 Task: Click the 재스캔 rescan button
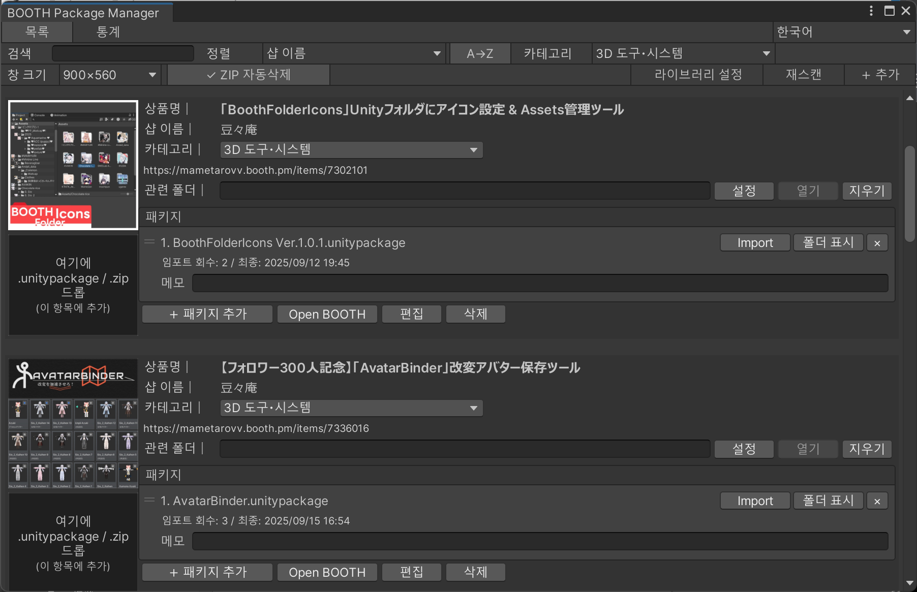pos(803,74)
